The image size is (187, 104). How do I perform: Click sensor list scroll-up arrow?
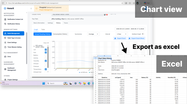(48, 46)
